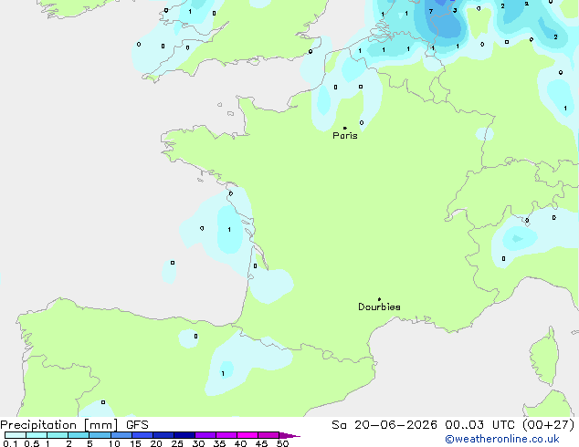Select the 10–15 mm legend color swatch
The image size is (579, 447).
pos(121,435)
